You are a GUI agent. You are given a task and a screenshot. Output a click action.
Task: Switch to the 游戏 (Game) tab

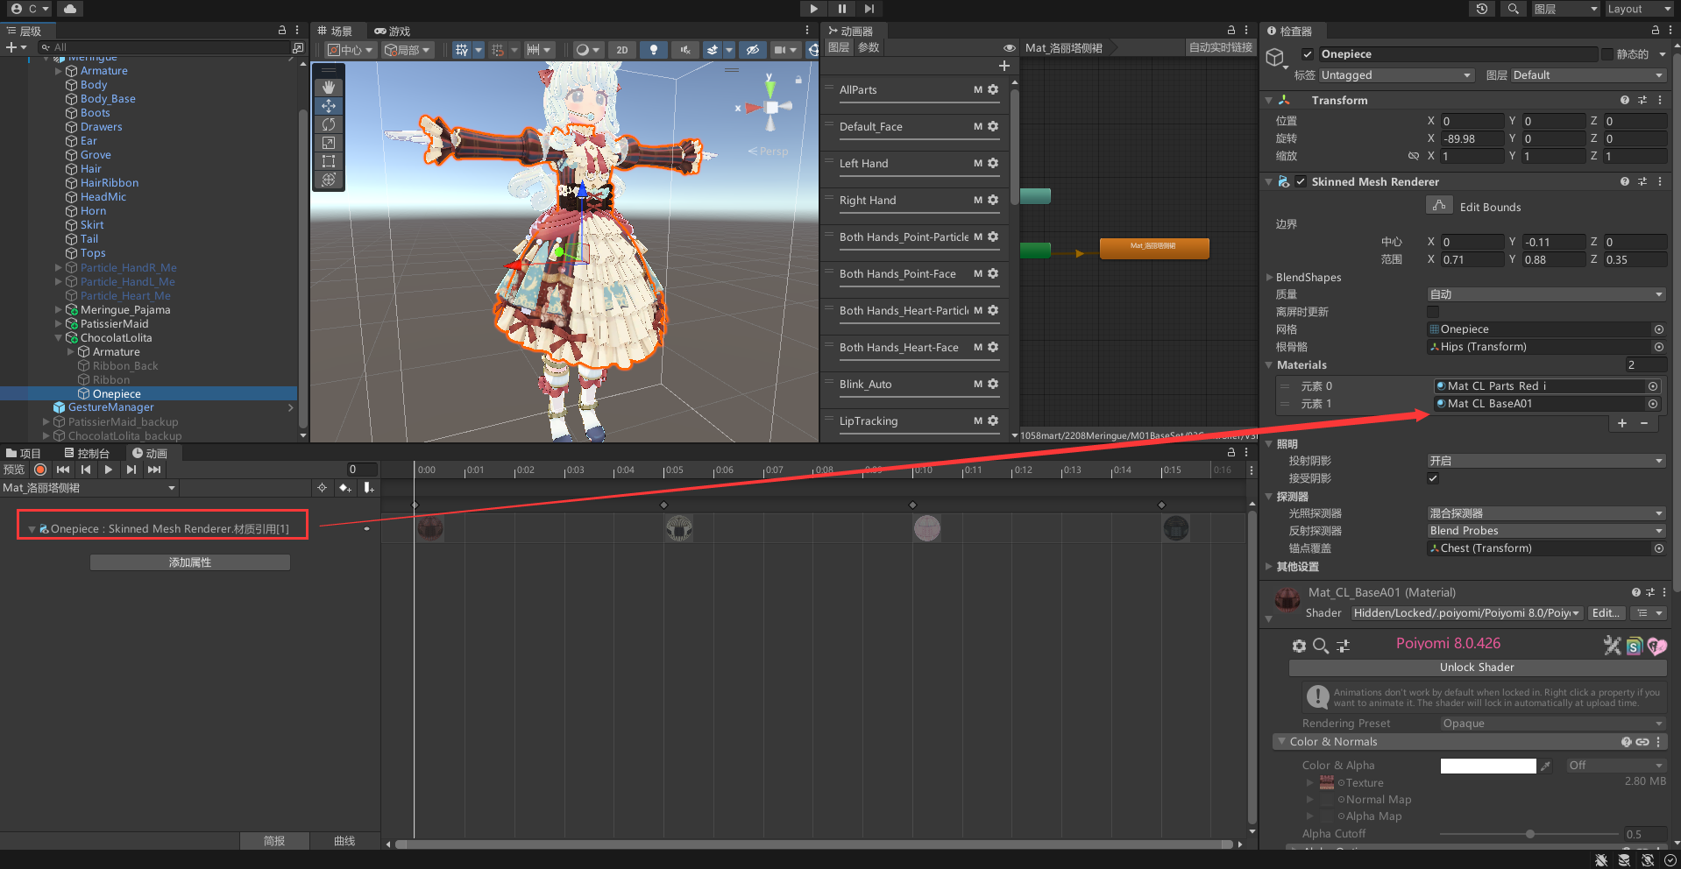point(393,31)
